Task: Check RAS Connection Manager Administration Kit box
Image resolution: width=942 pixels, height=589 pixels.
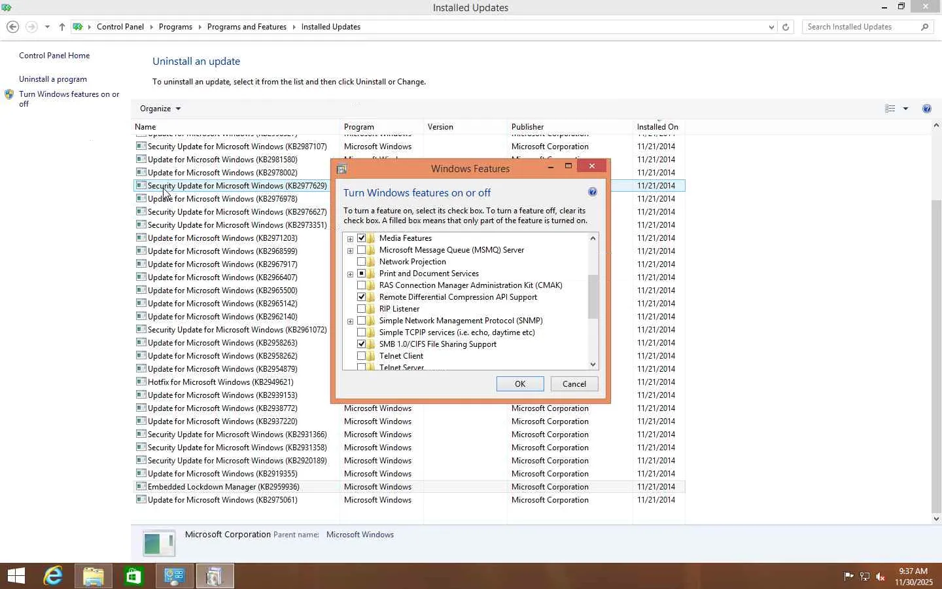Action: click(361, 285)
